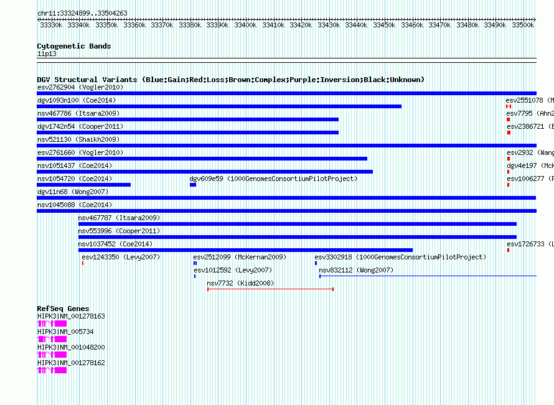Click the esv1243350 (Levy2007) red loss marker
The image size is (554, 405).
pyautogui.click(x=83, y=263)
